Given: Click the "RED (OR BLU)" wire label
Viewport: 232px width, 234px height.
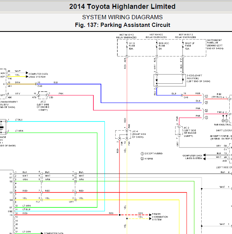Looking at the screenshot, I should [217, 96].
